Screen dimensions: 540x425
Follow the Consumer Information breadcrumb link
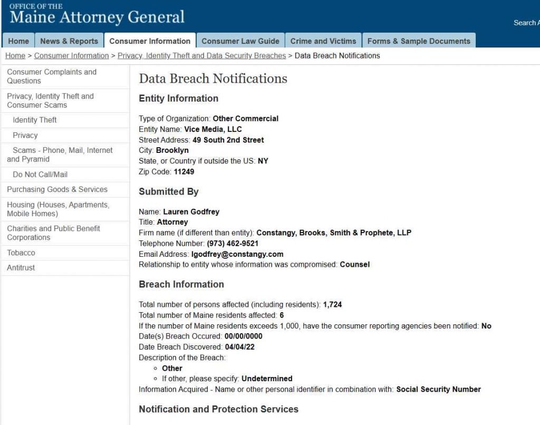point(71,56)
